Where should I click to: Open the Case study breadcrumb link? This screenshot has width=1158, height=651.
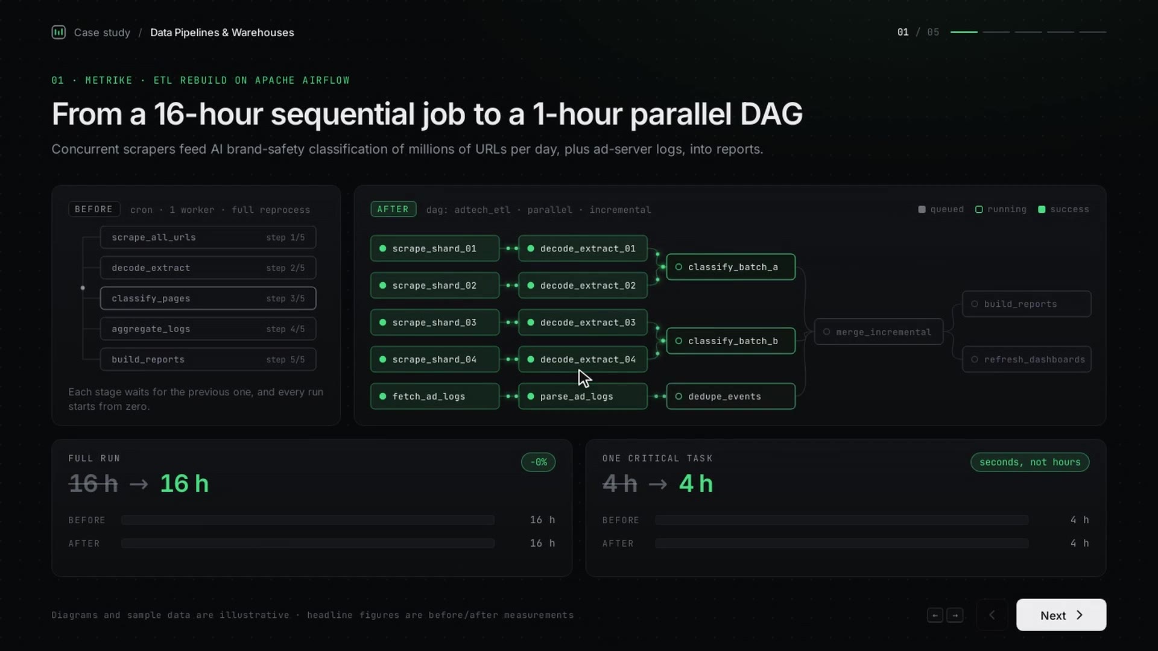[102, 33]
